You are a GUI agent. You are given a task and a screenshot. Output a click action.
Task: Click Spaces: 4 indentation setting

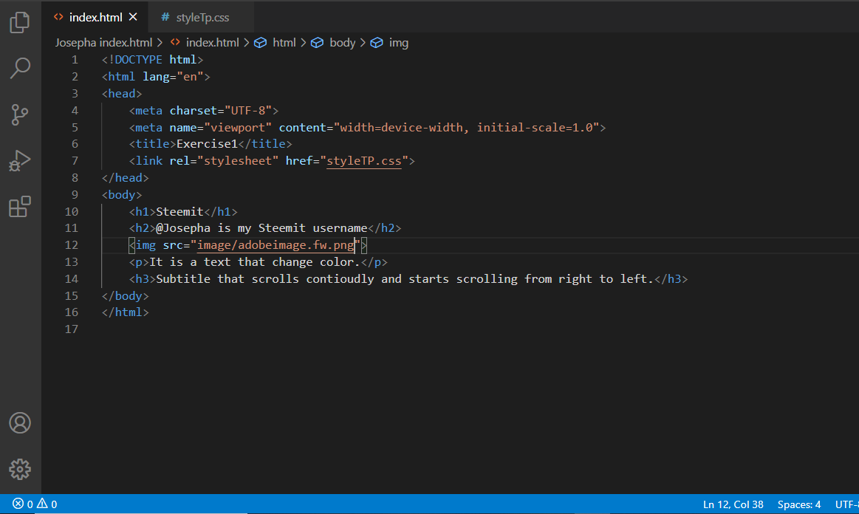(x=798, y=504)
